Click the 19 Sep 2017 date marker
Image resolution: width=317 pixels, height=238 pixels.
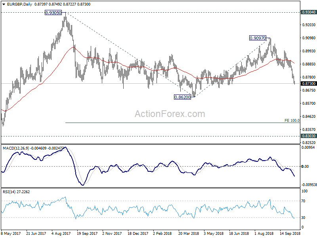click(x=87, y=234)
